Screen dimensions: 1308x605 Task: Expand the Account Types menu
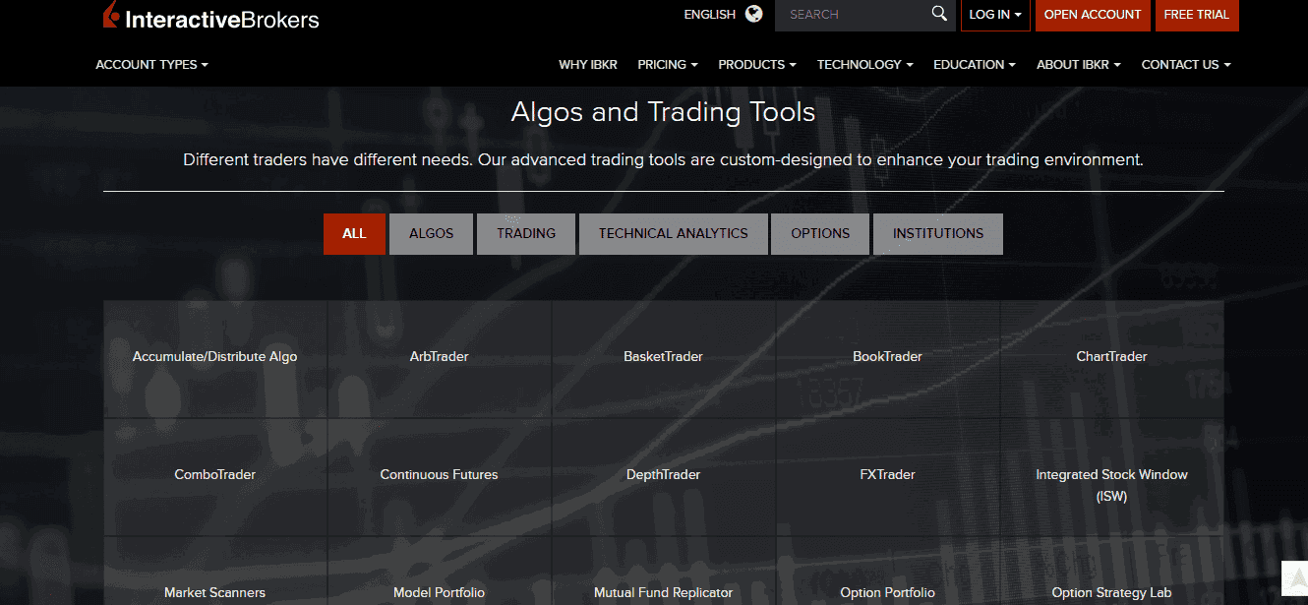[x=152, y=65]
